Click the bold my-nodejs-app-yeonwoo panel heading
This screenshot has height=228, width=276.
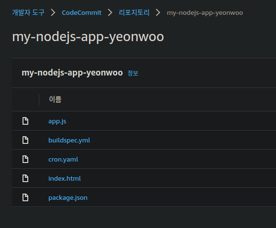[x=72, y=73]
